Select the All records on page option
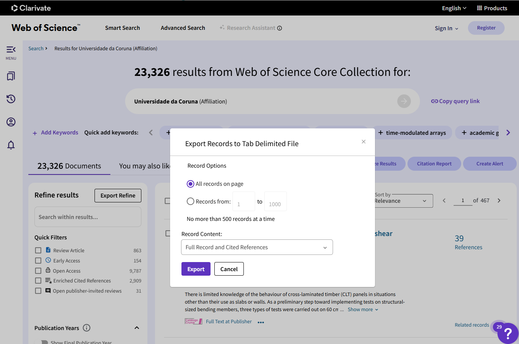The height and width of the screenshot is (344, 519). pyautogui.click(x=191, y=184)
